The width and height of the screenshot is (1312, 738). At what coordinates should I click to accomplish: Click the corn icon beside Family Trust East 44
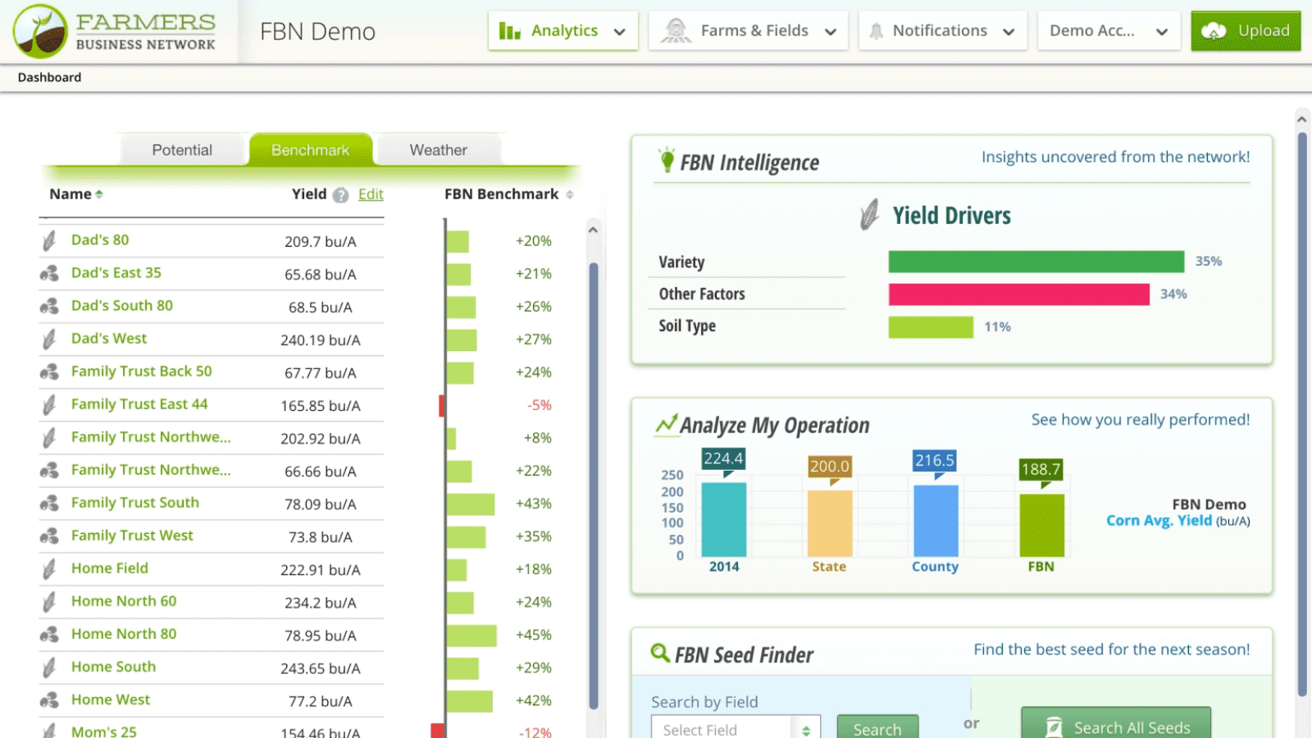pyautogui.click(x=49, y=404)
